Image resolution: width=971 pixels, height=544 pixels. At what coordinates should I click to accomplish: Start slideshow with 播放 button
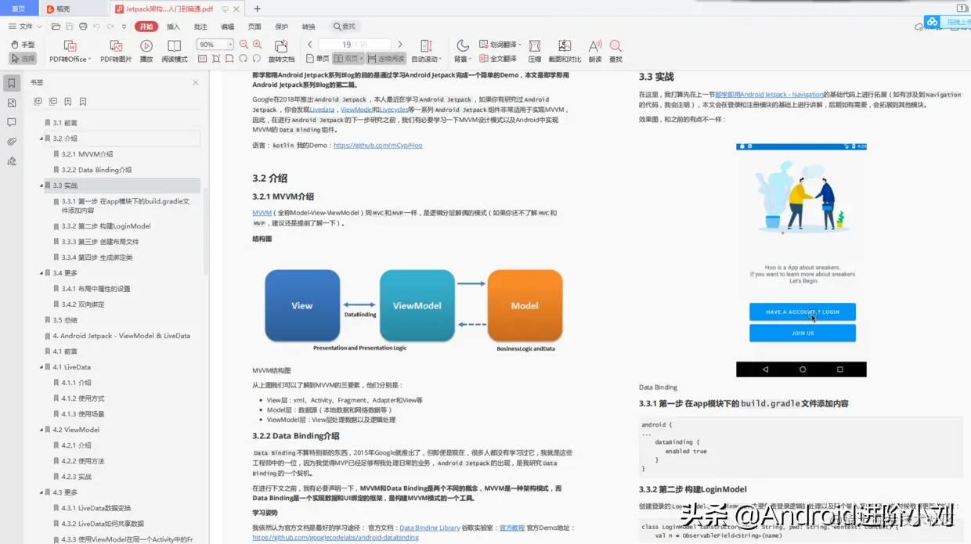tap(146, 52)
